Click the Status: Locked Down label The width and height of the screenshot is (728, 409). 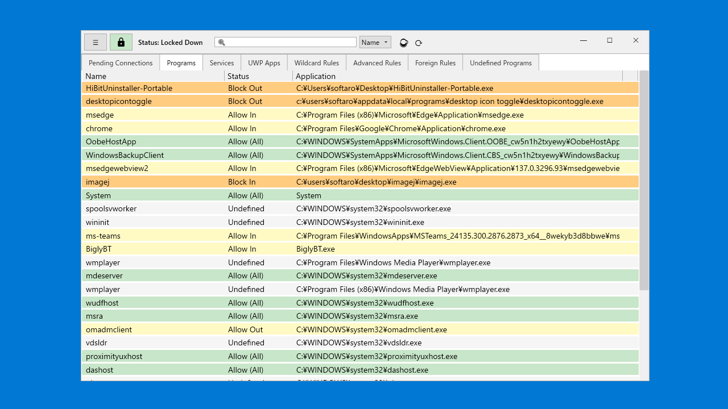point(170,43)
